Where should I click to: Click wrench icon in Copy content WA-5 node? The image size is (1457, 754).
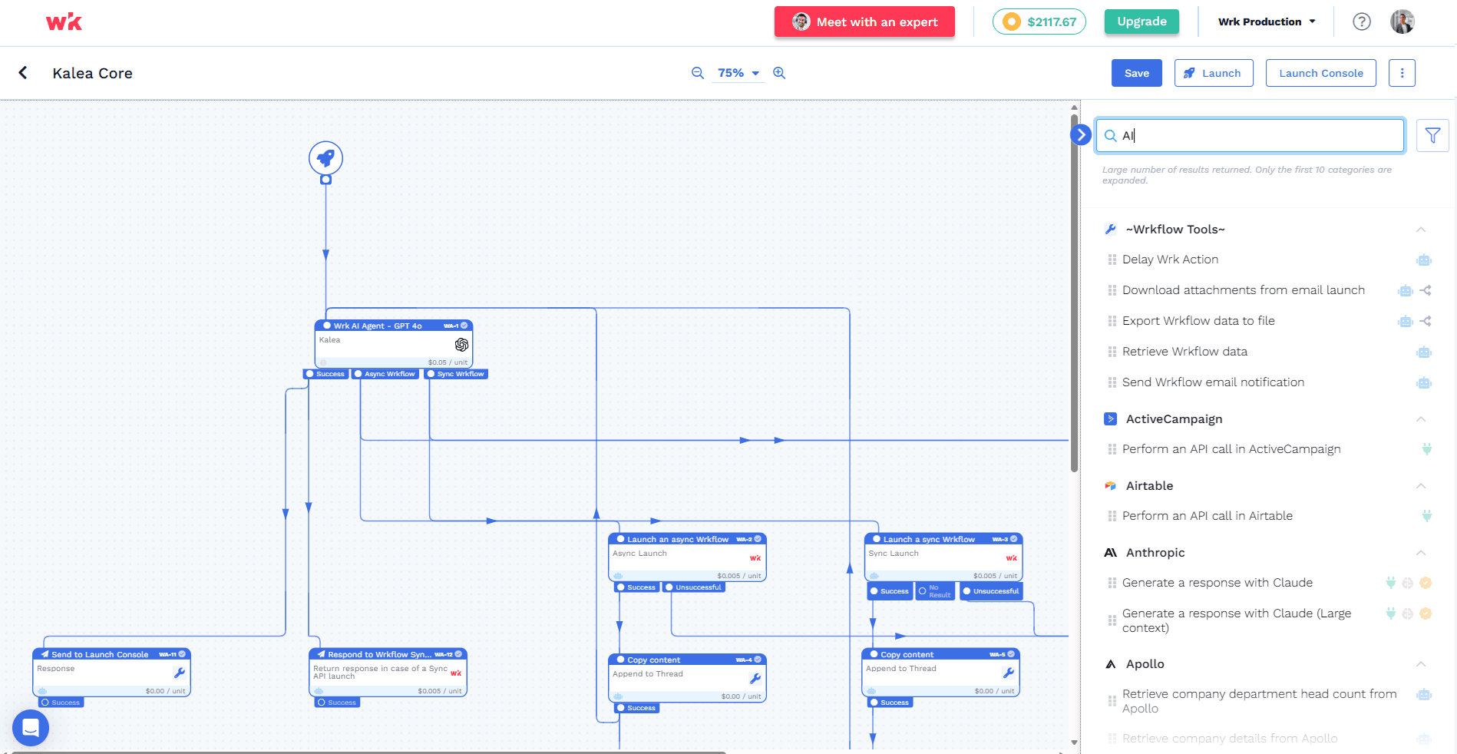[1009, 673]
